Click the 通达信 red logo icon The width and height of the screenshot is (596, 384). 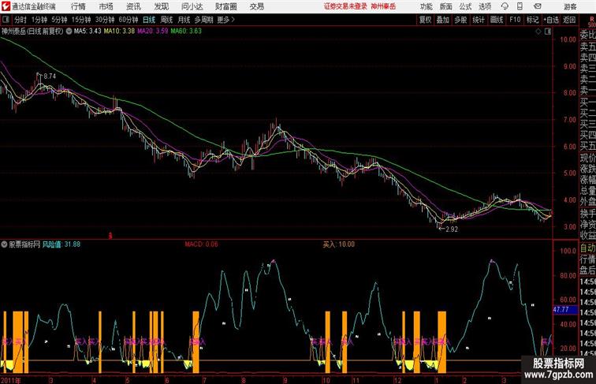[x=6, y=6]
